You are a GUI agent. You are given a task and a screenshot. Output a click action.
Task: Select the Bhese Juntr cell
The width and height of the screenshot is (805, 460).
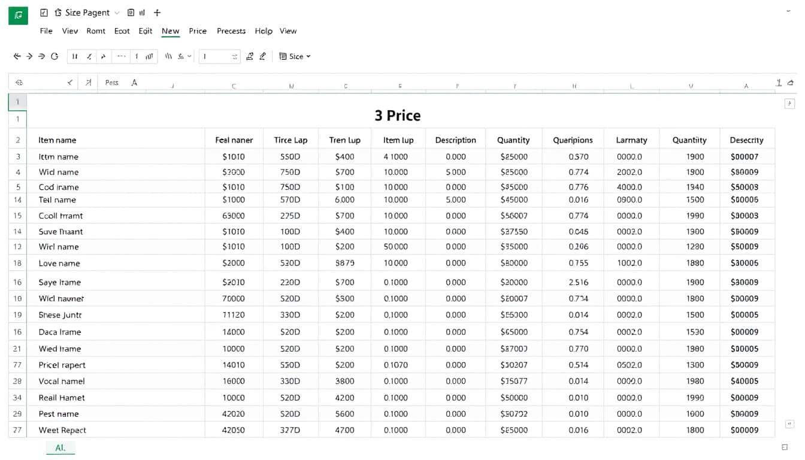[116, 314]
